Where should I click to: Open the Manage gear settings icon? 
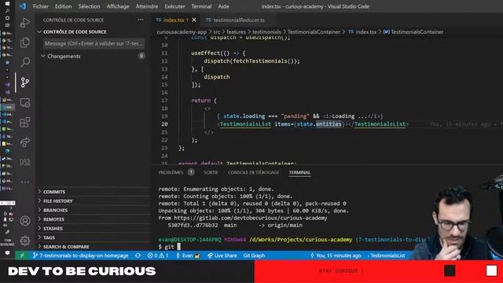click(25, 241)
